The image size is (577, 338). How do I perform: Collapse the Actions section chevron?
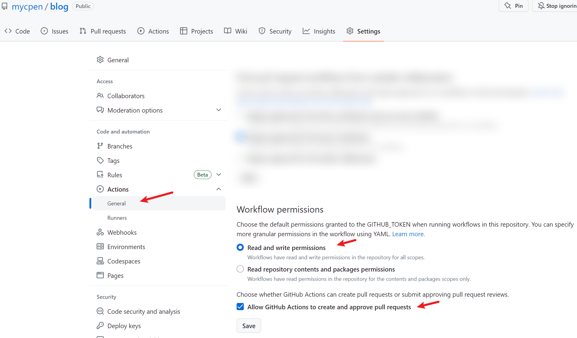(219, 189)
